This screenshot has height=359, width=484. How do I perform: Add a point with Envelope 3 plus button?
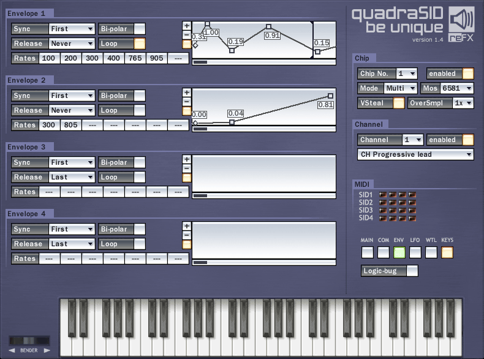click(x=187, y=159)
